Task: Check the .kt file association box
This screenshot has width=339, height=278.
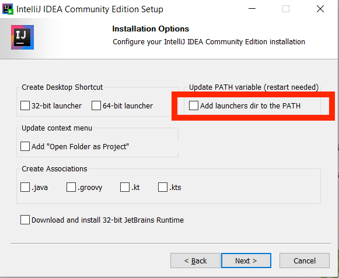Action: tap(125, 187)
